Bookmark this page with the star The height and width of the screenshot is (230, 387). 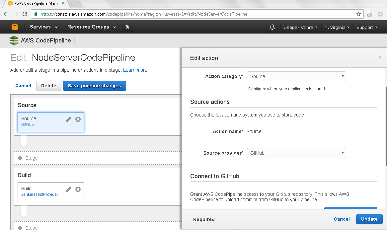pyautogui.click(x=358, y=14)
